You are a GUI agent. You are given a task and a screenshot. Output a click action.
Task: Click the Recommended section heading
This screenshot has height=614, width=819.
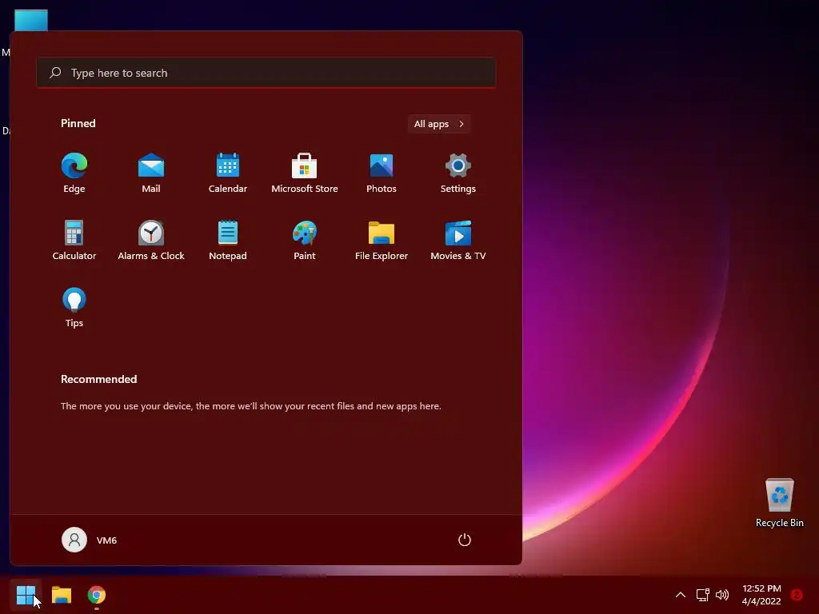point(98,379)
